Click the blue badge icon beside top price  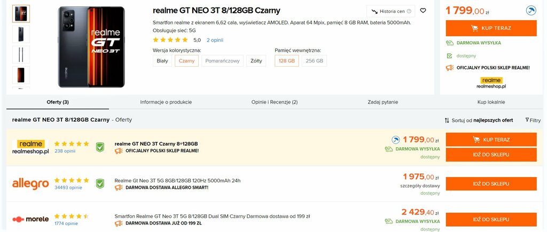pyautogui.click(x=530, y=10)
